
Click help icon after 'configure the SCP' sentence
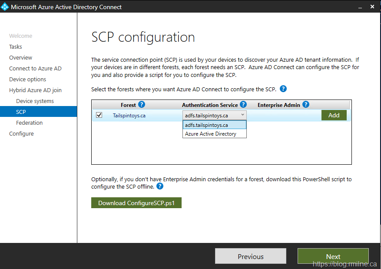tap(283, 89)
